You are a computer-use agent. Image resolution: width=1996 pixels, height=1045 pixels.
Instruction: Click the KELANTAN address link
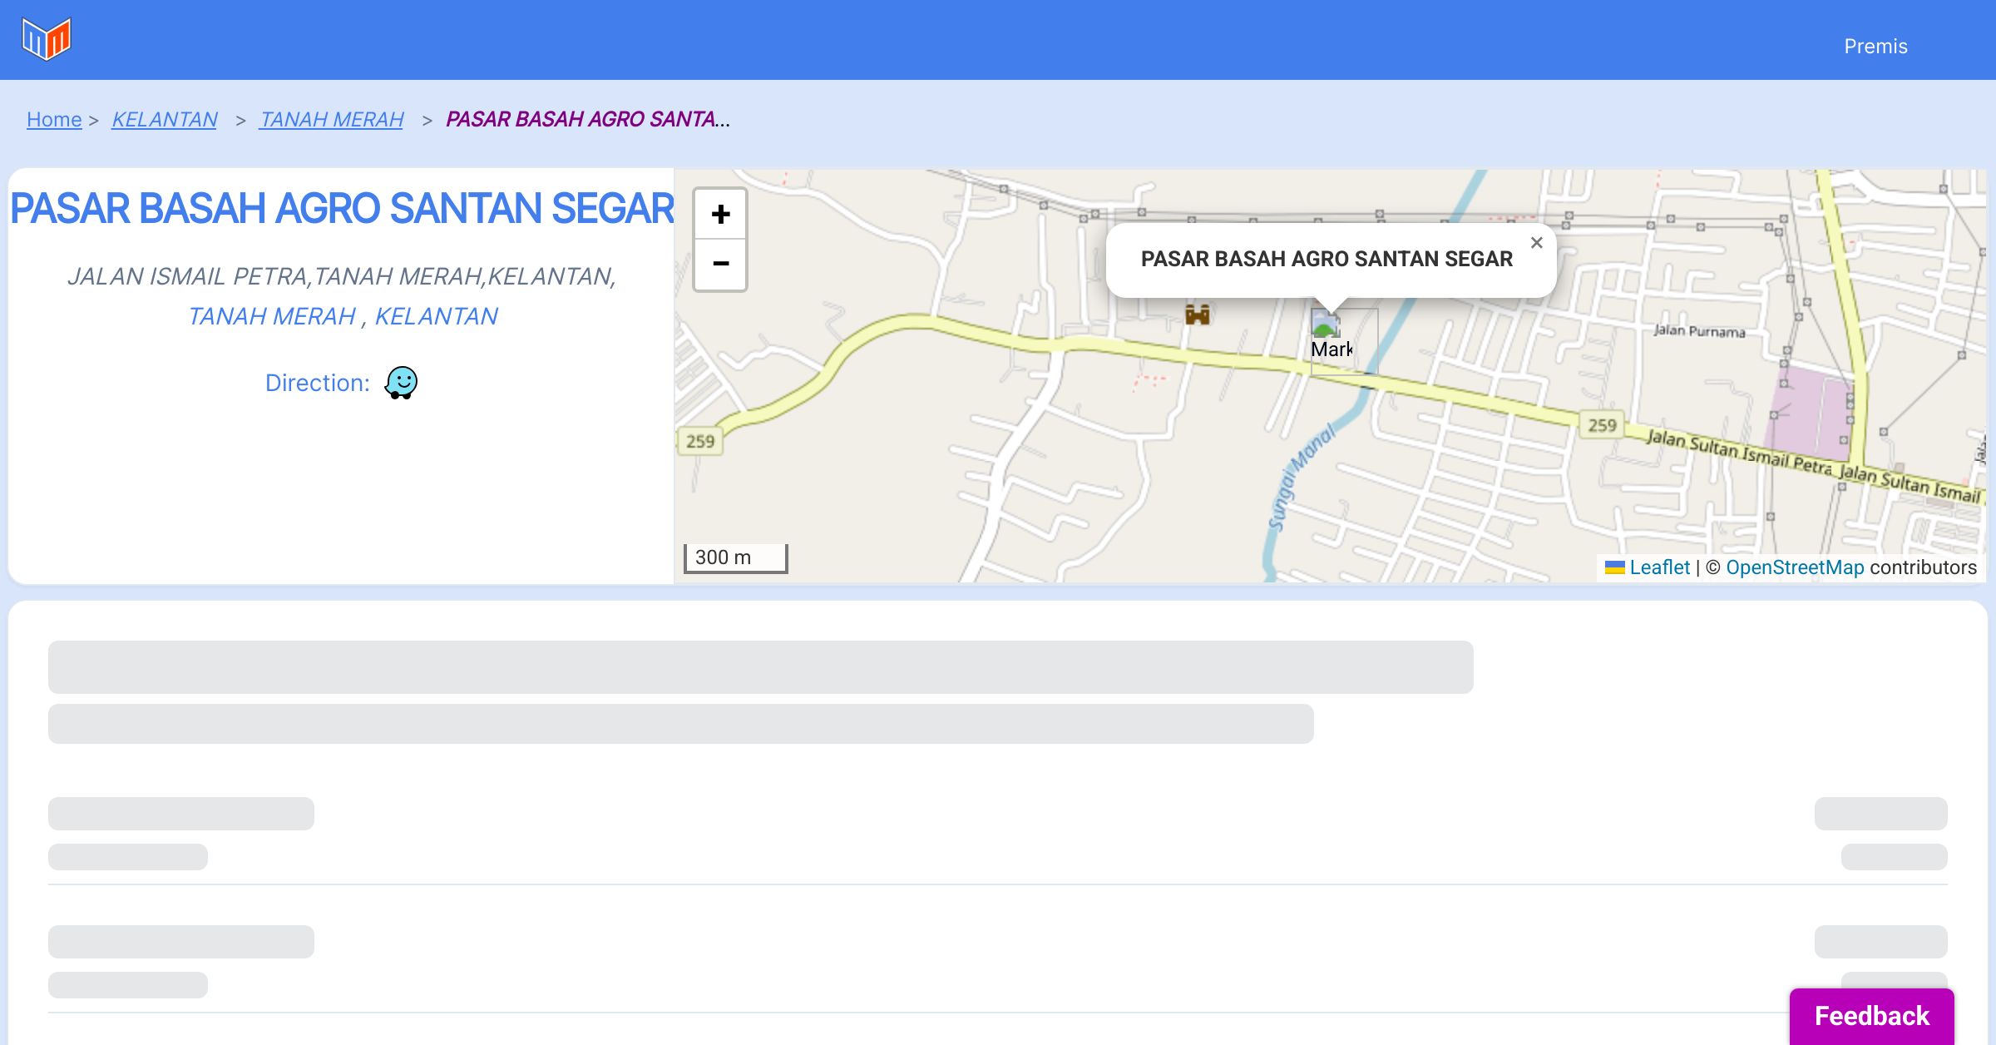(436, 316)
